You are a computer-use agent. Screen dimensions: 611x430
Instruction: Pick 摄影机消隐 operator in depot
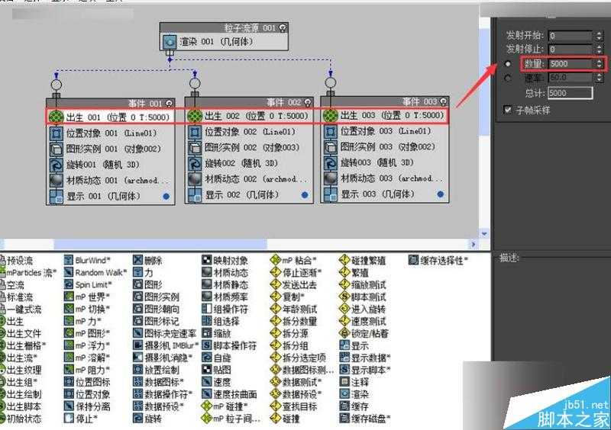coord(163,358)
